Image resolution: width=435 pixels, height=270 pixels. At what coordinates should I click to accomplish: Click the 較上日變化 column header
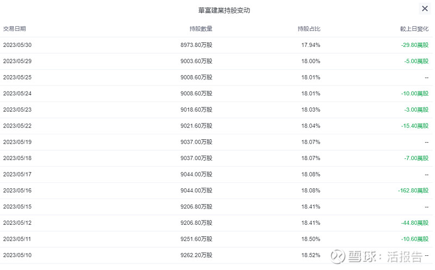tap(414, 29)
